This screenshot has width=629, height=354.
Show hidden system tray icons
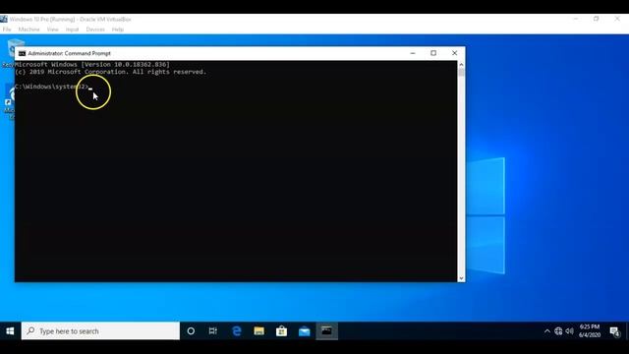point(547,331)
